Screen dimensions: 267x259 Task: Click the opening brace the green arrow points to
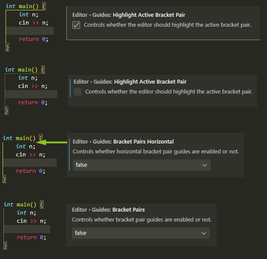coord(41,138)
